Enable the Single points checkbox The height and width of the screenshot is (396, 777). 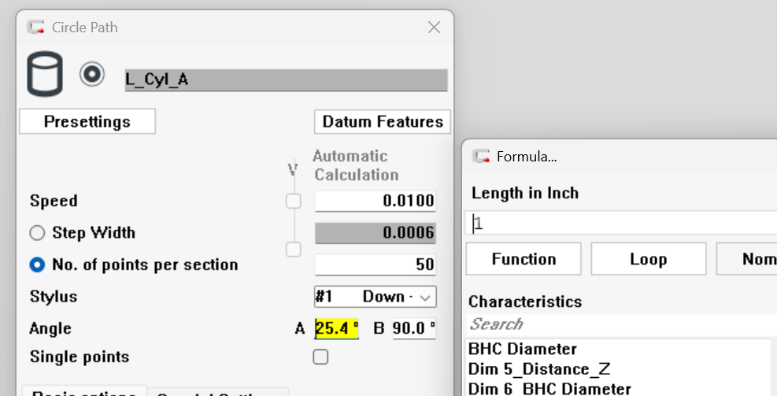point(320,357)
